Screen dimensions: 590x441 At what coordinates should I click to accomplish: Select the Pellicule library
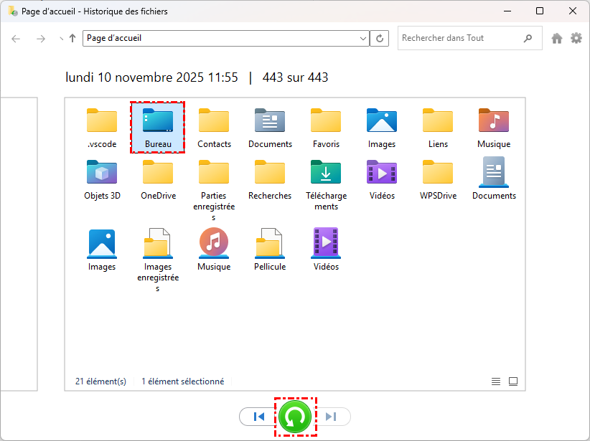(270, 250)
